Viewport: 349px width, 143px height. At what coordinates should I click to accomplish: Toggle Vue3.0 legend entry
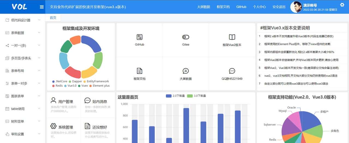70,86
